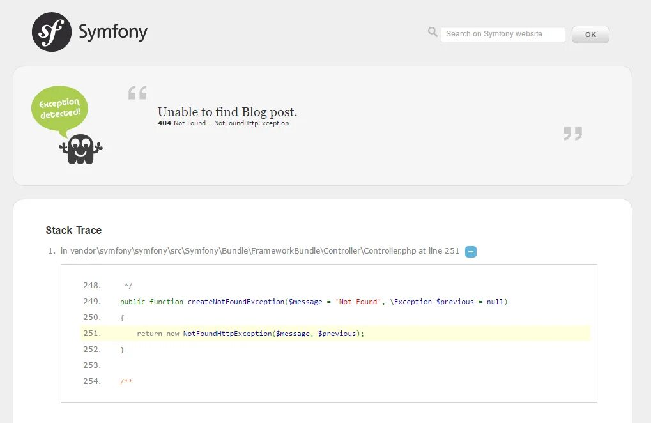
Task: Select the '404 Not Found' status text
Action: click(182, 123)
